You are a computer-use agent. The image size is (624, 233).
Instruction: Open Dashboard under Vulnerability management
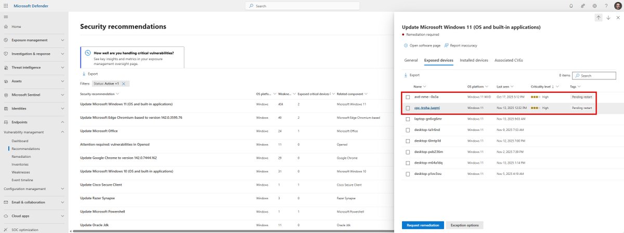(x=20, y=141)
